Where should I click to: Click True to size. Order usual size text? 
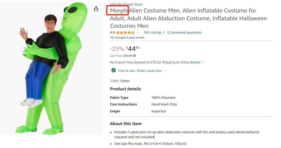click(140, 71)
